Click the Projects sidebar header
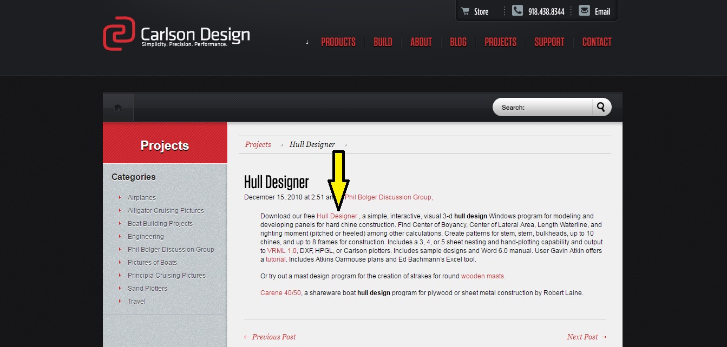The height and width of the screenshot is (347, 727). 165,145
